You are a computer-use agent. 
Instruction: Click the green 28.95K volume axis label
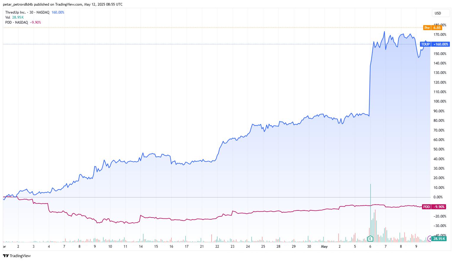[439, 239]
